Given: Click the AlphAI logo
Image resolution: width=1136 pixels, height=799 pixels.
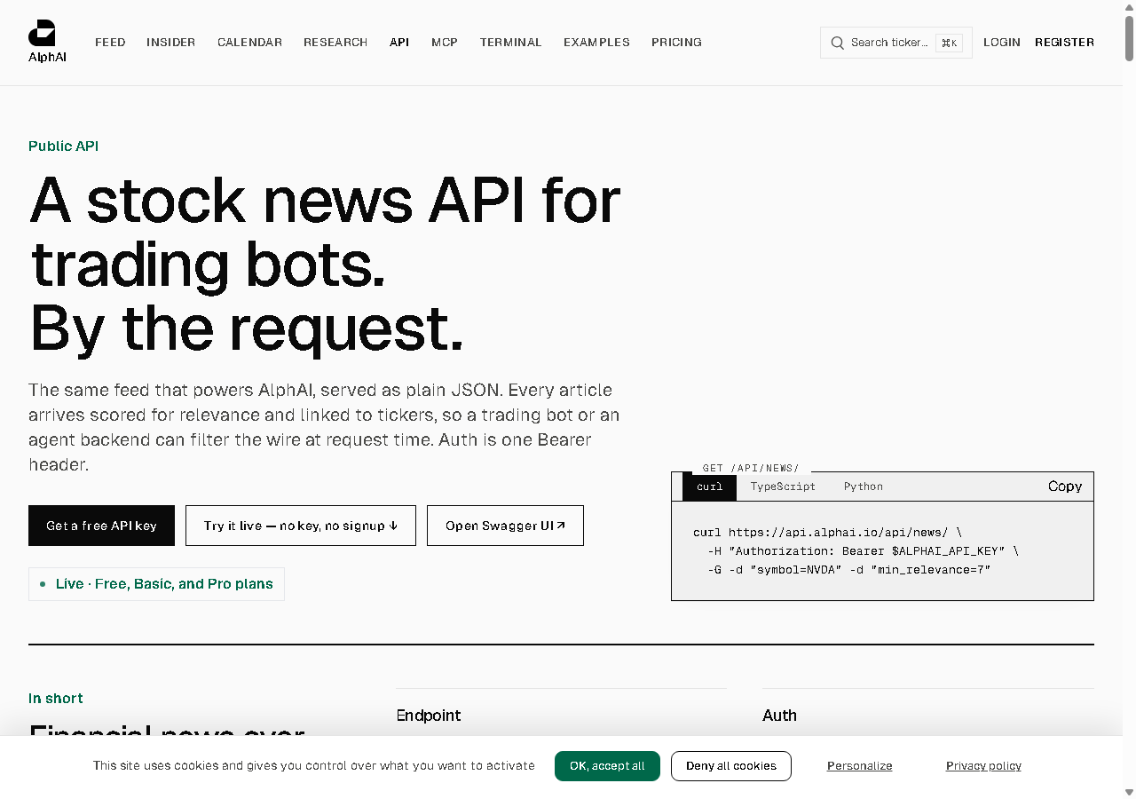Looking at the screenshot, I should (x=47, y=42).
